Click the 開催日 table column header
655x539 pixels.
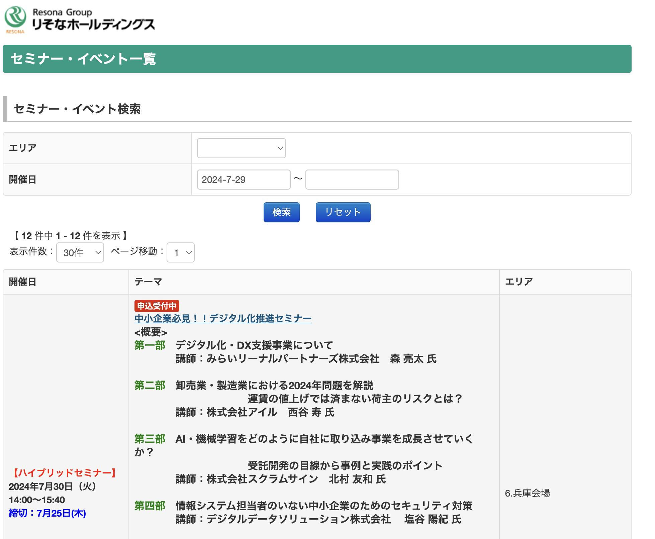tap(22, 282)
